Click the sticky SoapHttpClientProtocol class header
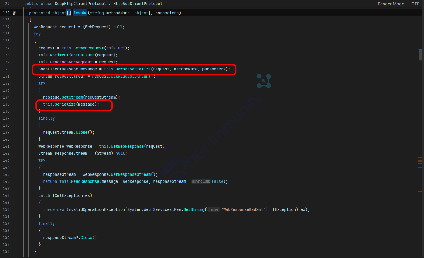 click(80, 4)
